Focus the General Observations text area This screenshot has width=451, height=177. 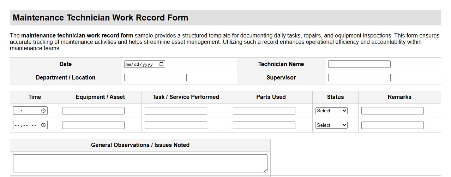pyautogui.click(x=140, y=163)
